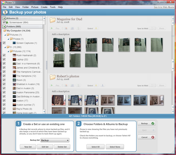Click the New Set button
This screenshot has height=155, width=176.
(28, 147)
